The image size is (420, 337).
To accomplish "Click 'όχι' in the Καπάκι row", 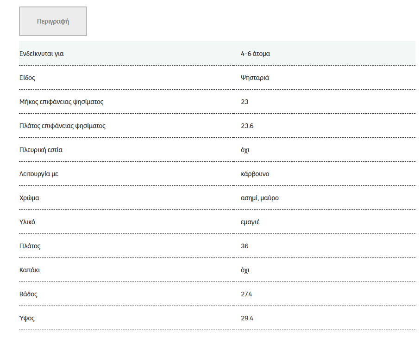I will pyautogui.click(x=245, y=270).
